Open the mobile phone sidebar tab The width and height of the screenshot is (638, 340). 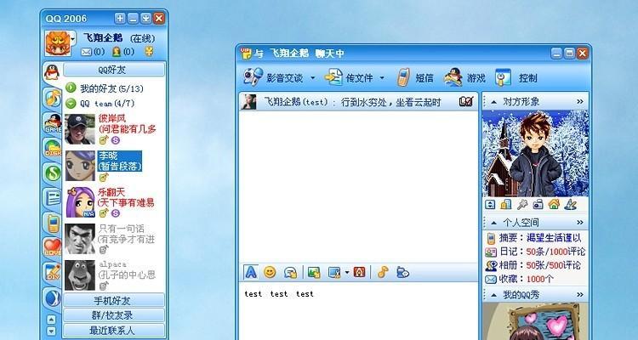[53, 223]
